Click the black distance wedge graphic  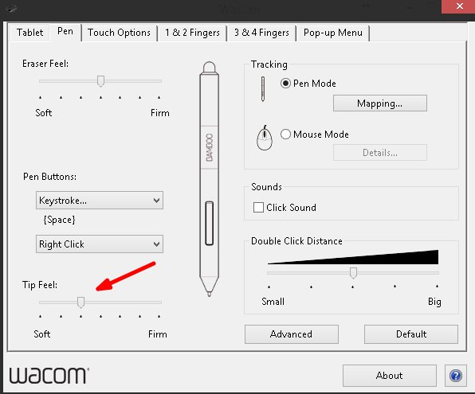(x=353, y=257)
